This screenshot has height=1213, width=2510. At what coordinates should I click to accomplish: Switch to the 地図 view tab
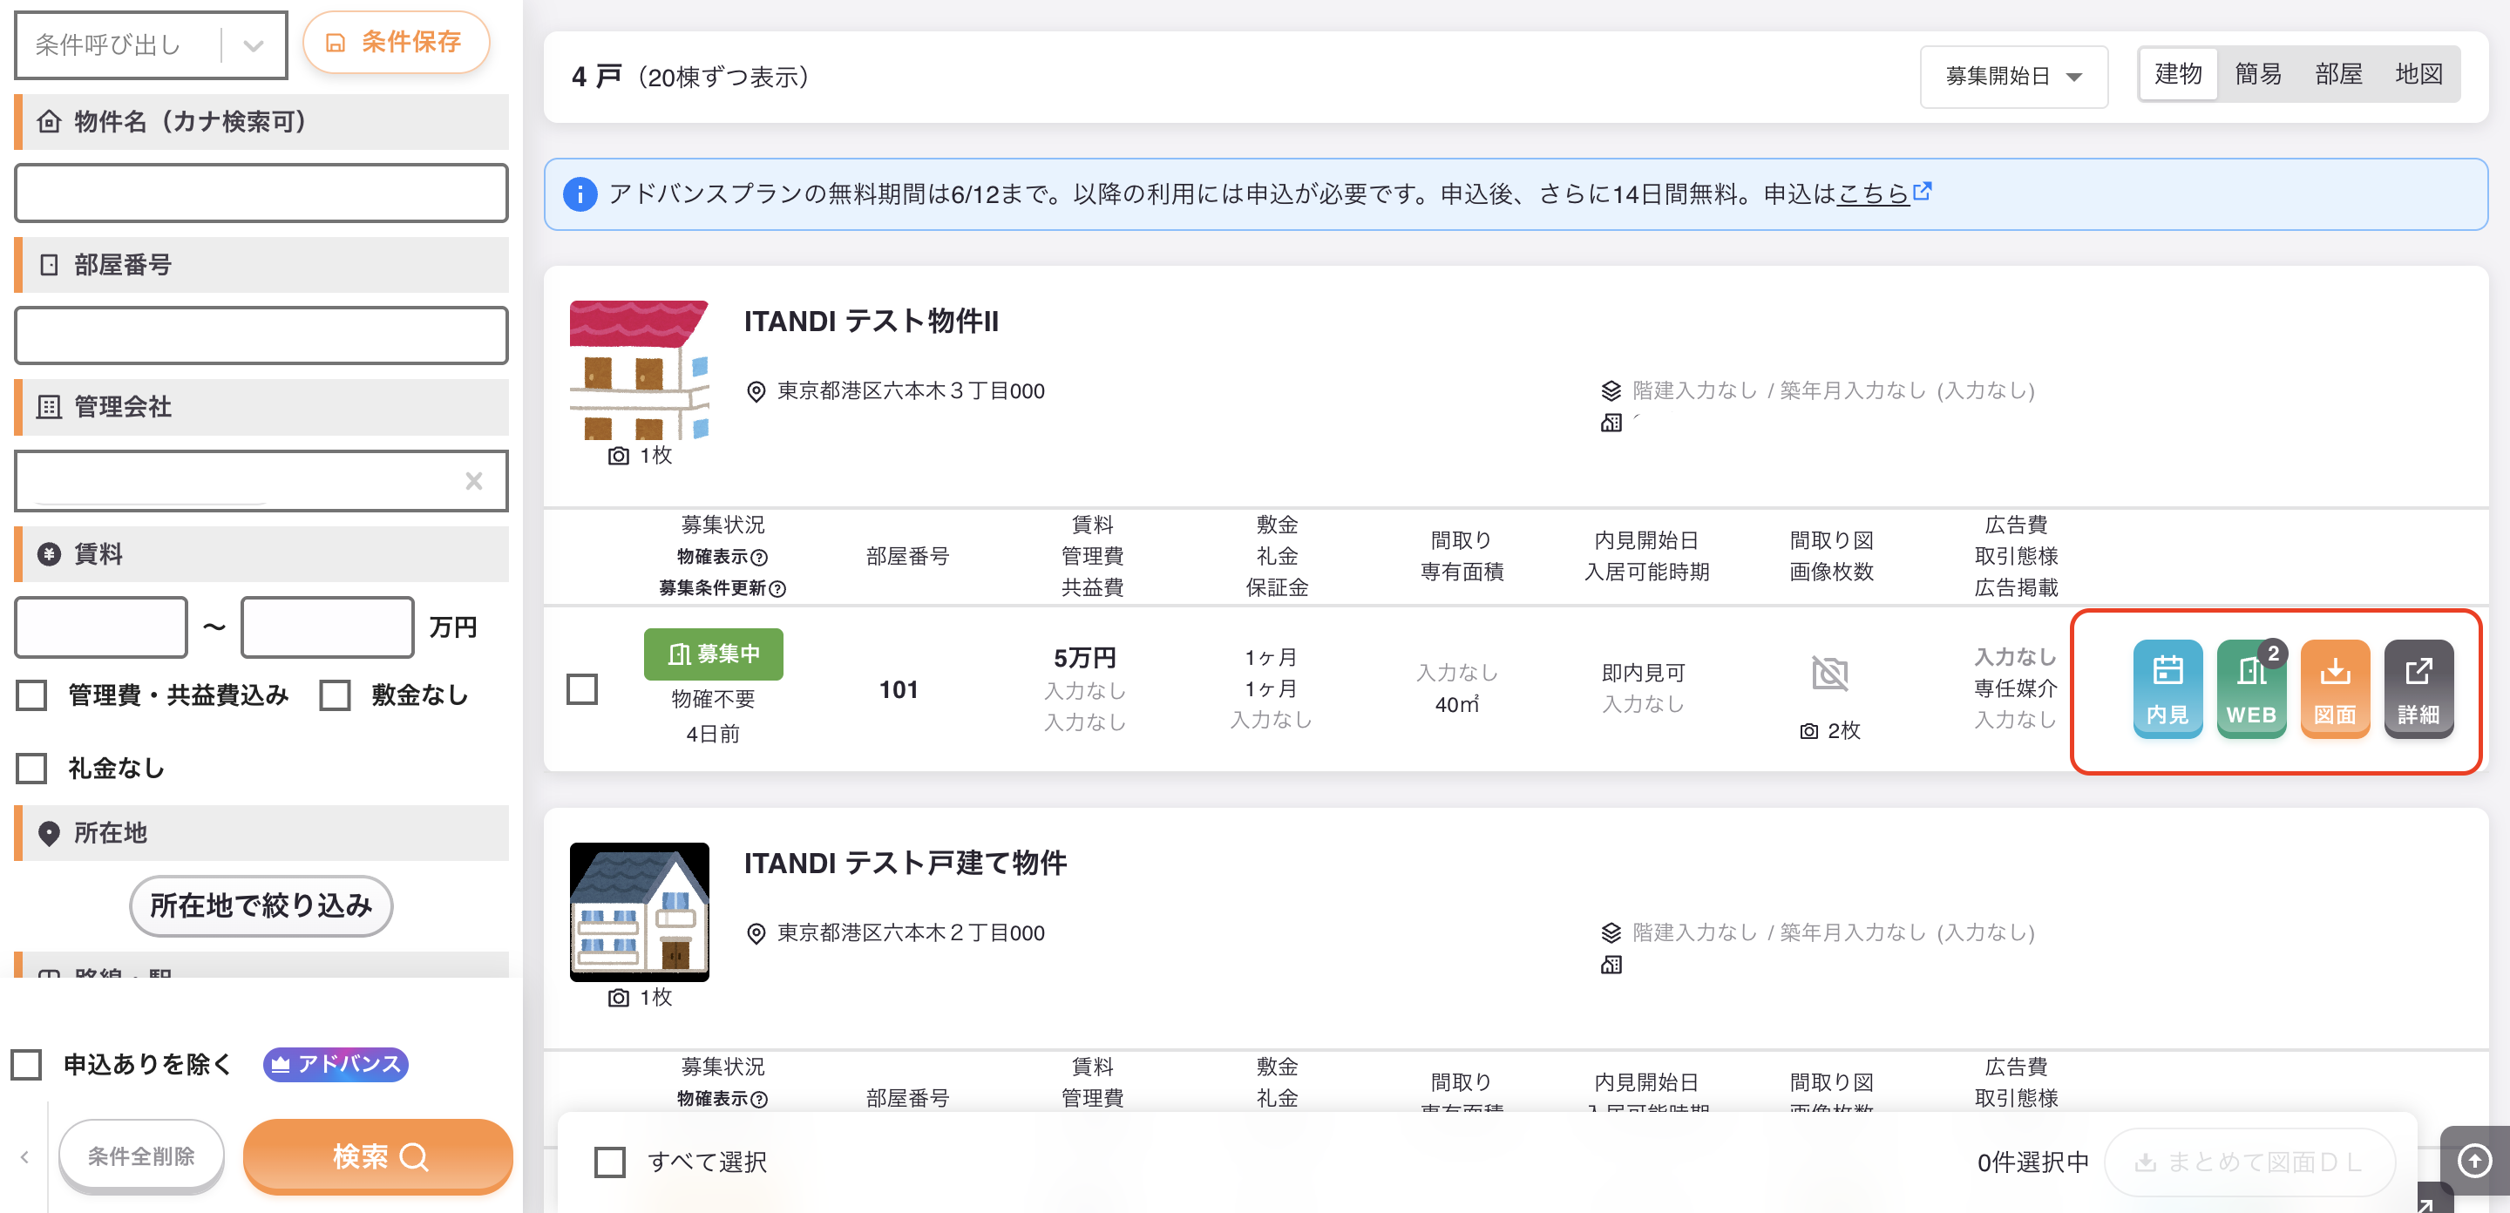pos(2418,74)
